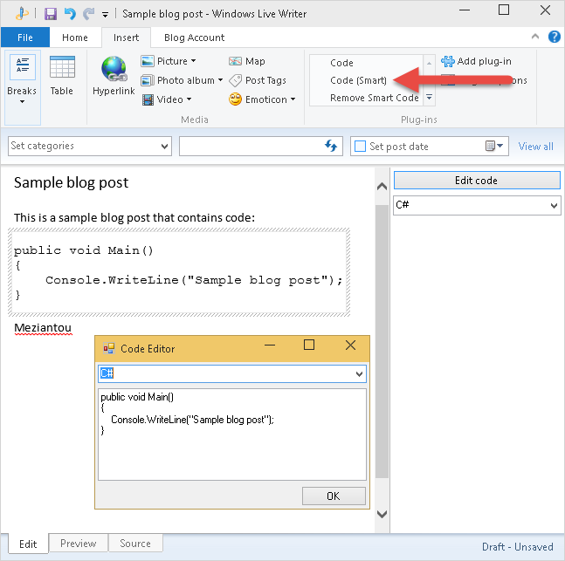The height and width of the screenshot is (561, 565).
Task: Expand the Video dropdown arrow
Action: (x=189, y=99)
